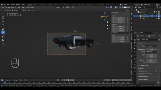This screenshot has height=90, width=161.
Task: Open the Render properties tab icon
Action: (x=135, y=40)
